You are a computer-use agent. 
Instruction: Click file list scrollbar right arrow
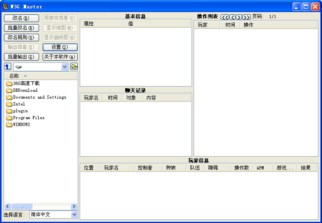(74, 206)
